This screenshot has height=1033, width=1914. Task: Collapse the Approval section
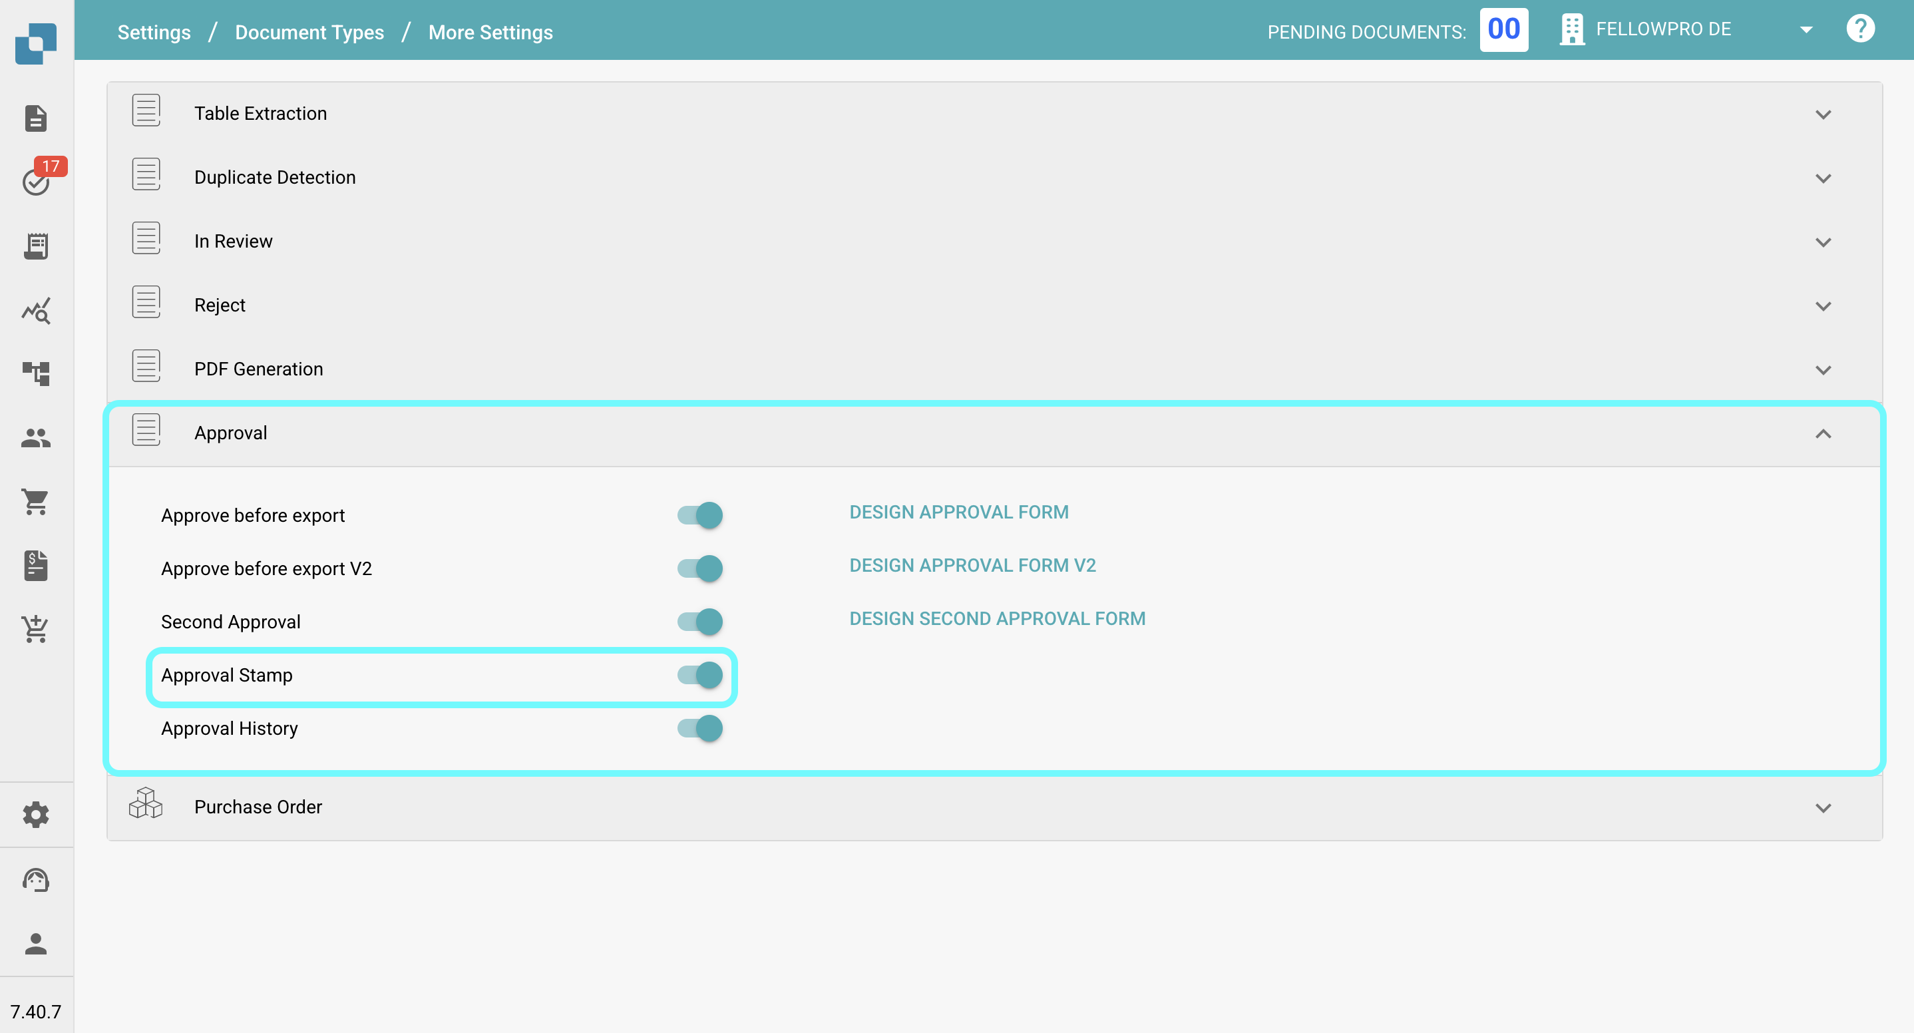(x=1823, y=433)
